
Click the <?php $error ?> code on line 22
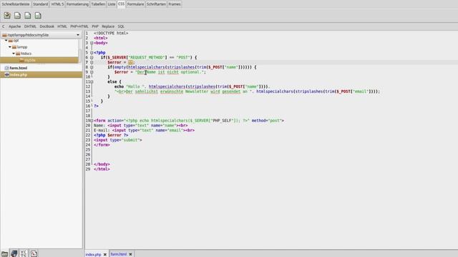click(x=111, y=135)
